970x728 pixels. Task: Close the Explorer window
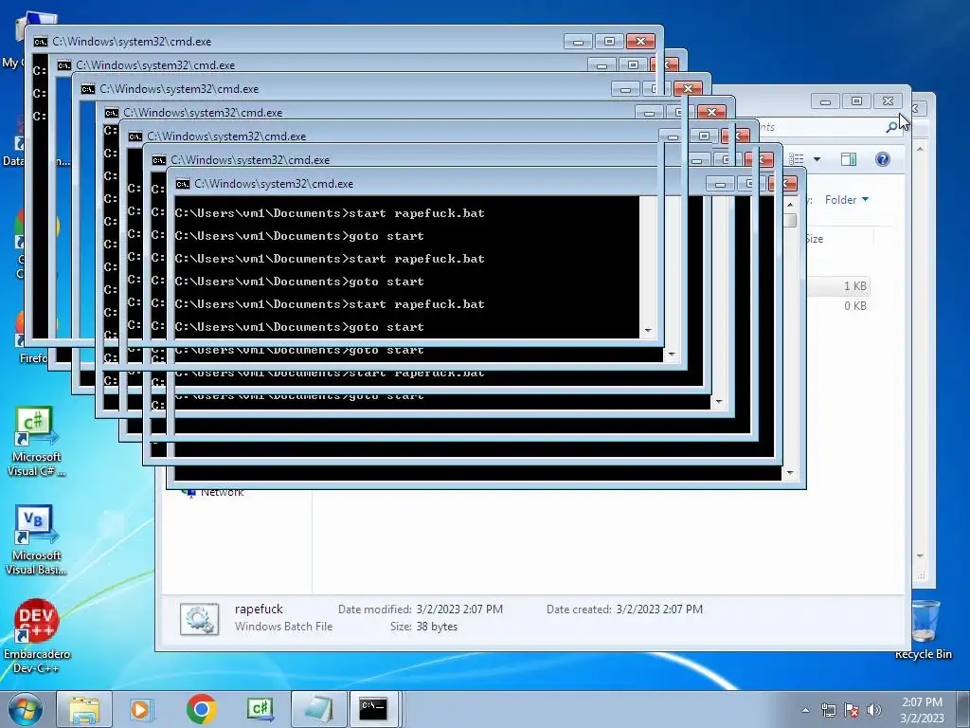click(x=888, y=100)
